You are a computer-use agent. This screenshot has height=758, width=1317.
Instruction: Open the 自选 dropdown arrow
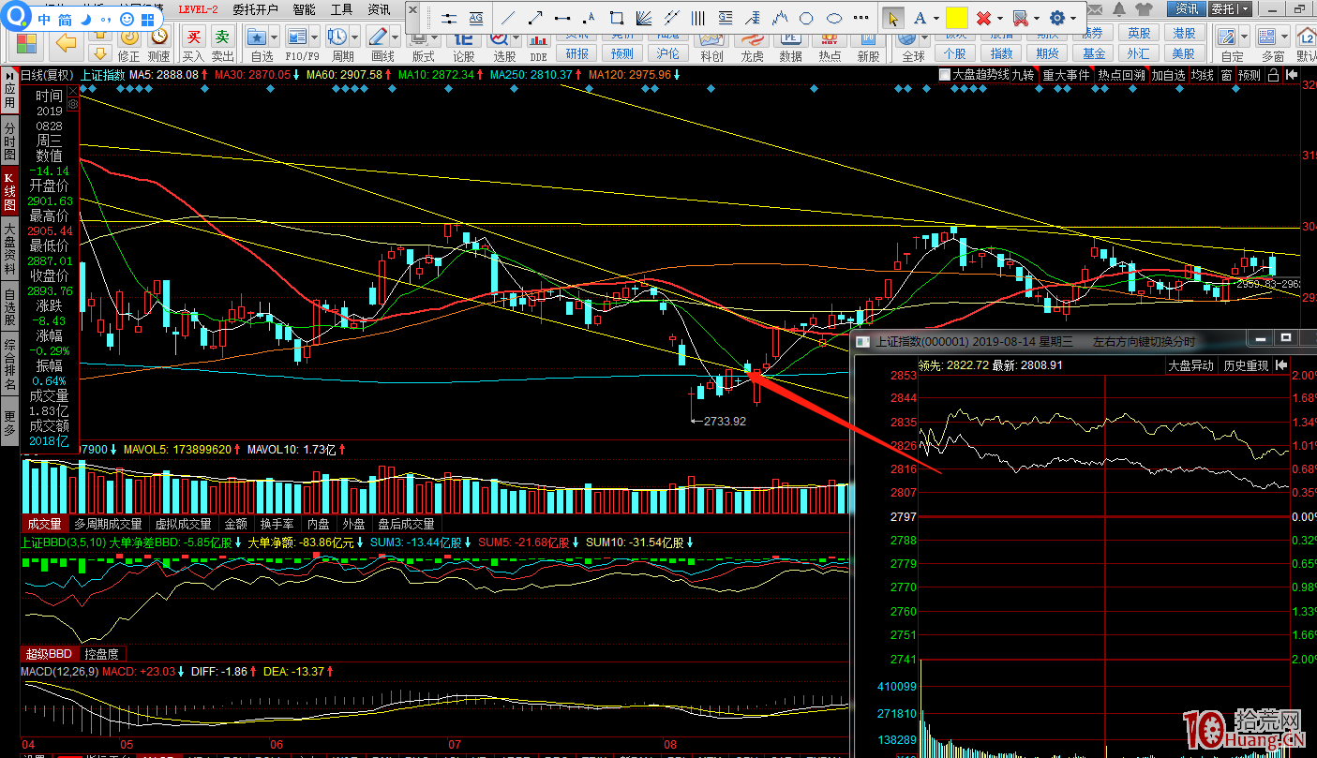coord(274,37)
